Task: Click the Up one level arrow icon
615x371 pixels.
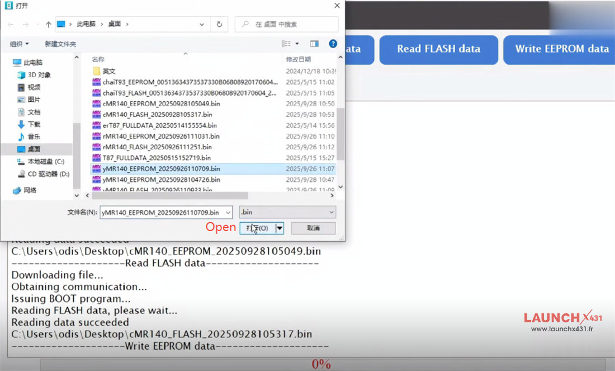Action: pos(49,25)
